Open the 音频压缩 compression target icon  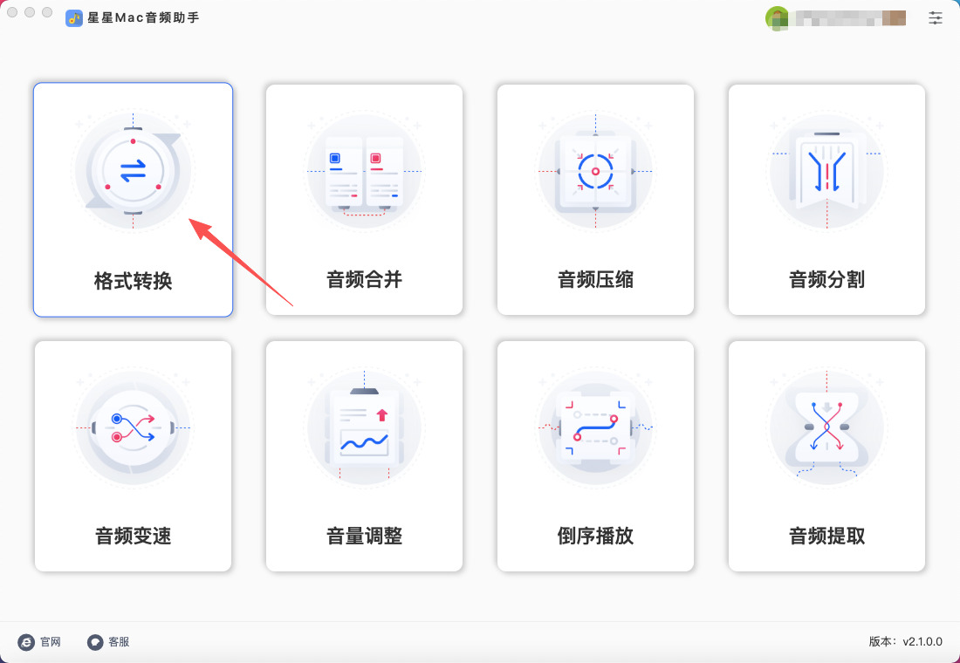[595, 170]
